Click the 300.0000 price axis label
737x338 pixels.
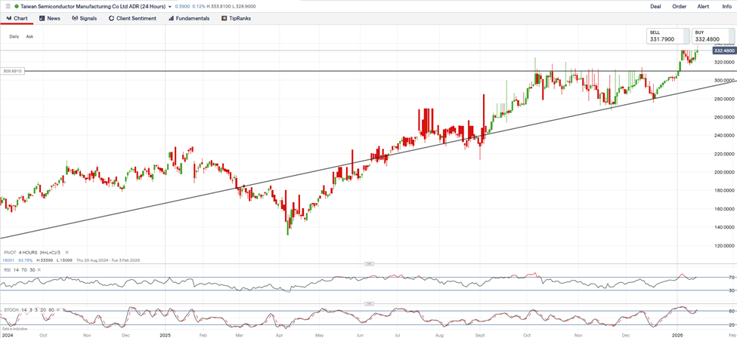[724, 80]
